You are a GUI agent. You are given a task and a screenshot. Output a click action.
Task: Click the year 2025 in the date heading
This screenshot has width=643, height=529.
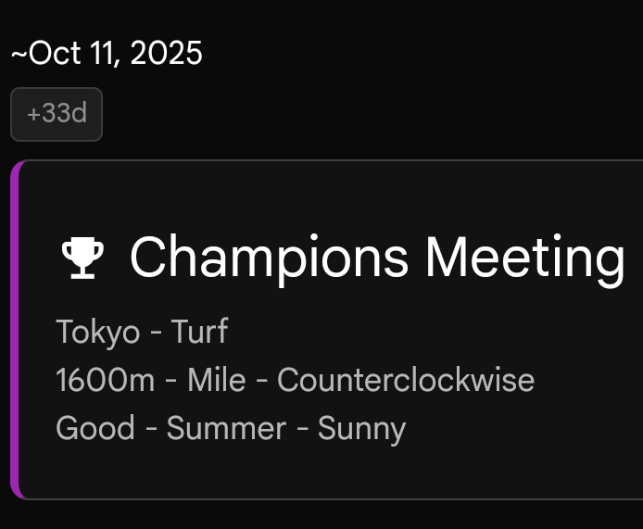coord(167,53)
